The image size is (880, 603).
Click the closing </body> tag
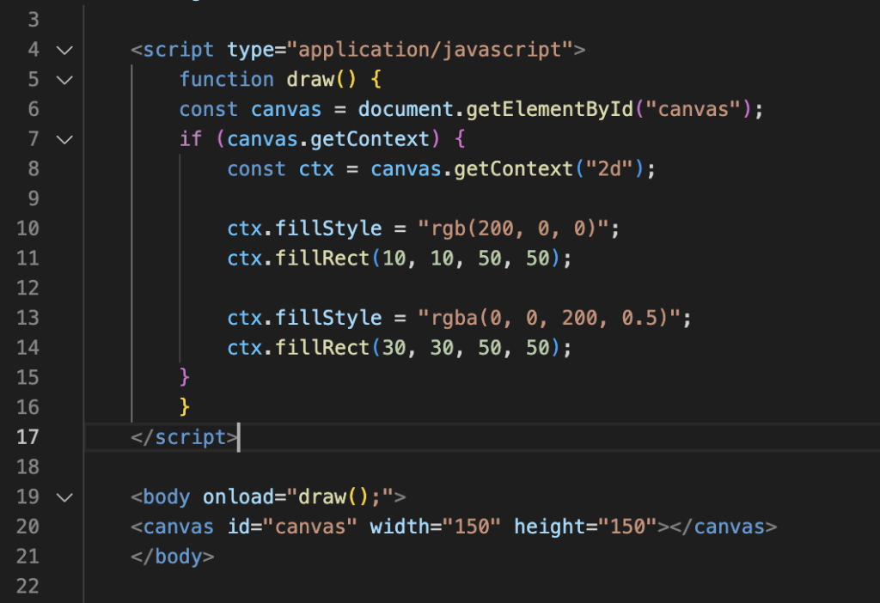tap(172, 557)
